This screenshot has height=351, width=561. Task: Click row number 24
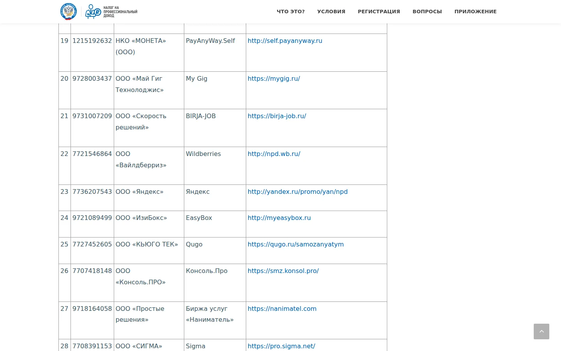tap(64, 218)
